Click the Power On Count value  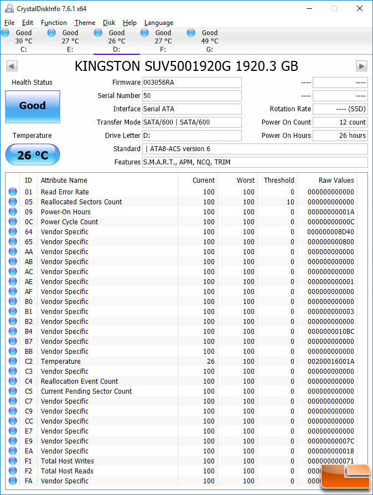(340, 122)
